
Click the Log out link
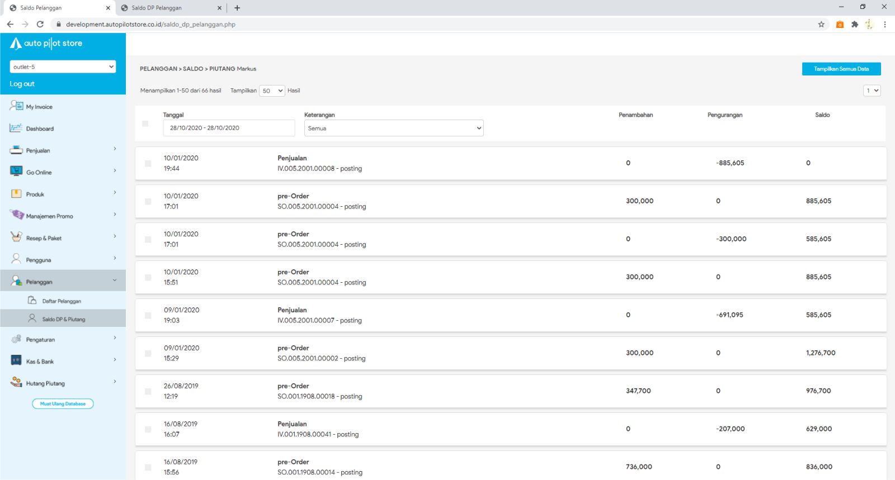tap(22, 84)
